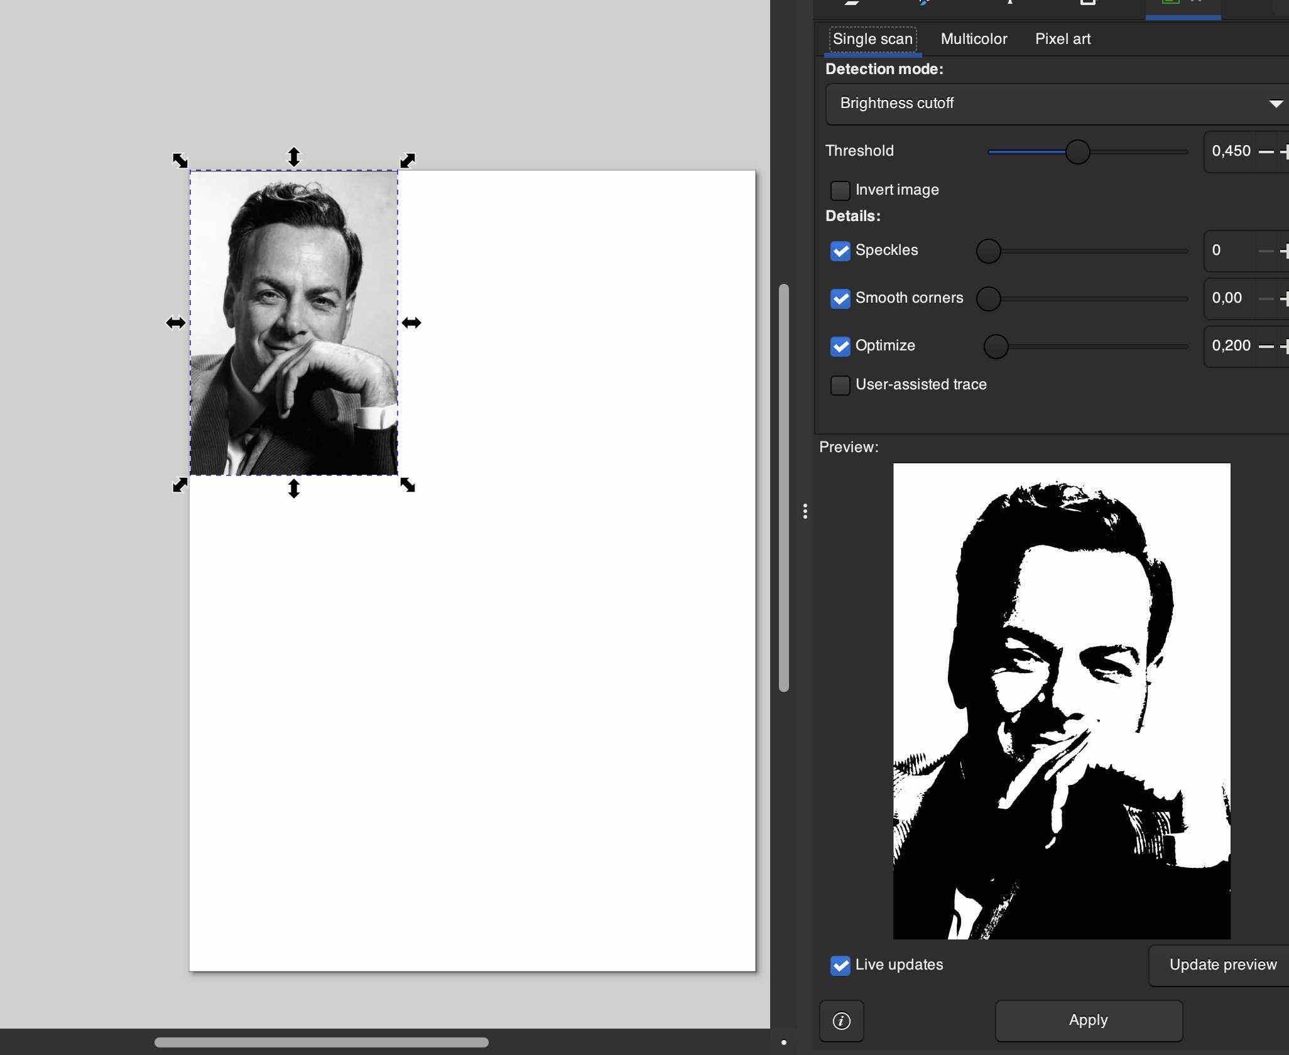Screen dimensions: 1289x1055
Task: Switch to the Multicolor tab
Action: click(x=973, y=39)
